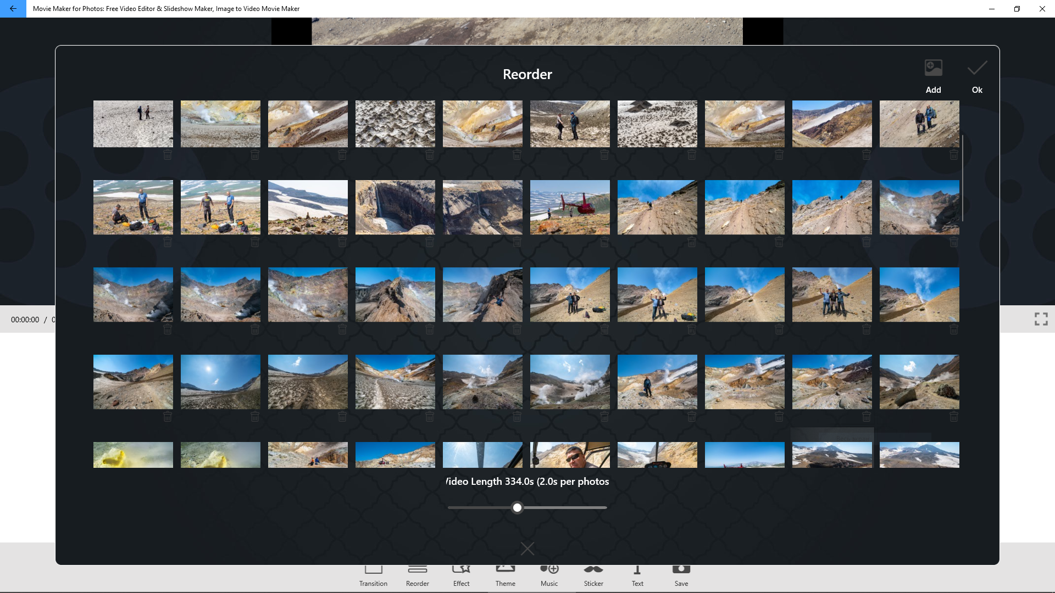Click trash icon under the waterfall canyon photo
The width and height of the screenshot is (1055, 593).
(x=430, y=242)
